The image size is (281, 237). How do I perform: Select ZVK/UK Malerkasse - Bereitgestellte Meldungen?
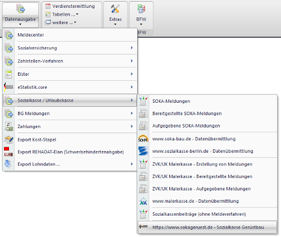point(207,176)
